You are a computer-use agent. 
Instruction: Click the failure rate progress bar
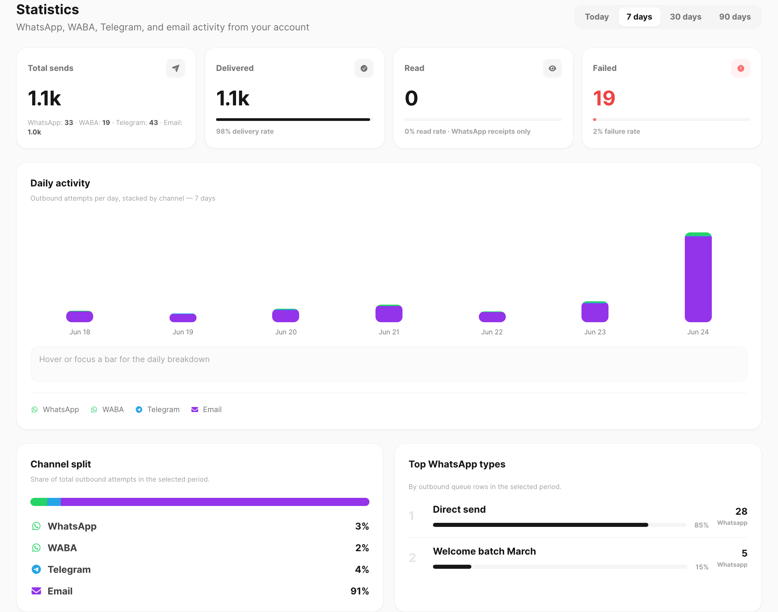[x=671, y=120]
